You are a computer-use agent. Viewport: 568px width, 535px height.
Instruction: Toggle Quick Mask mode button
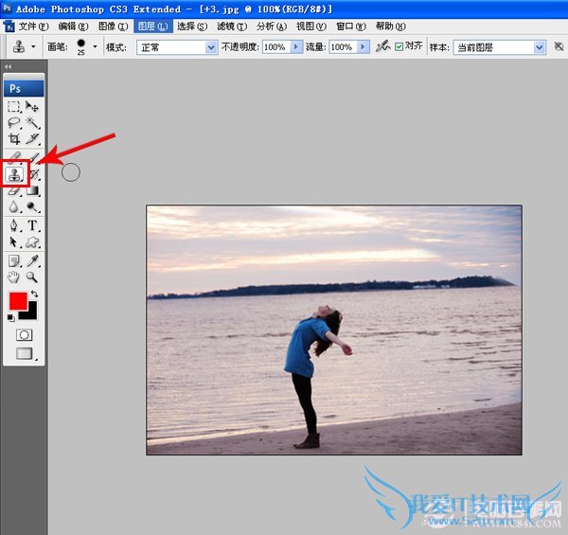(24, 335)
